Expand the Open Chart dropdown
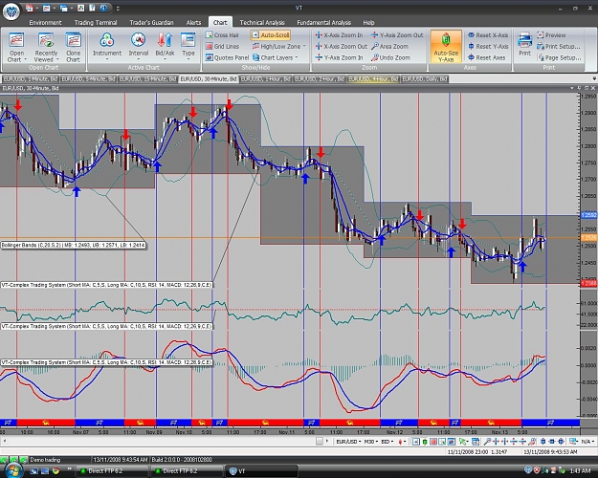 tap(16, 47)
